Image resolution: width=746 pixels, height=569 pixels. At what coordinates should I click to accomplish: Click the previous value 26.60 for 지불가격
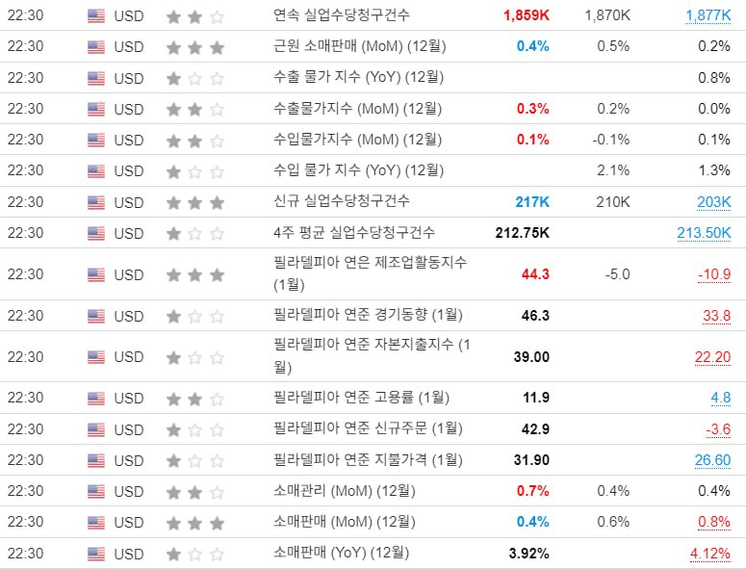click(x=712, y=460)
